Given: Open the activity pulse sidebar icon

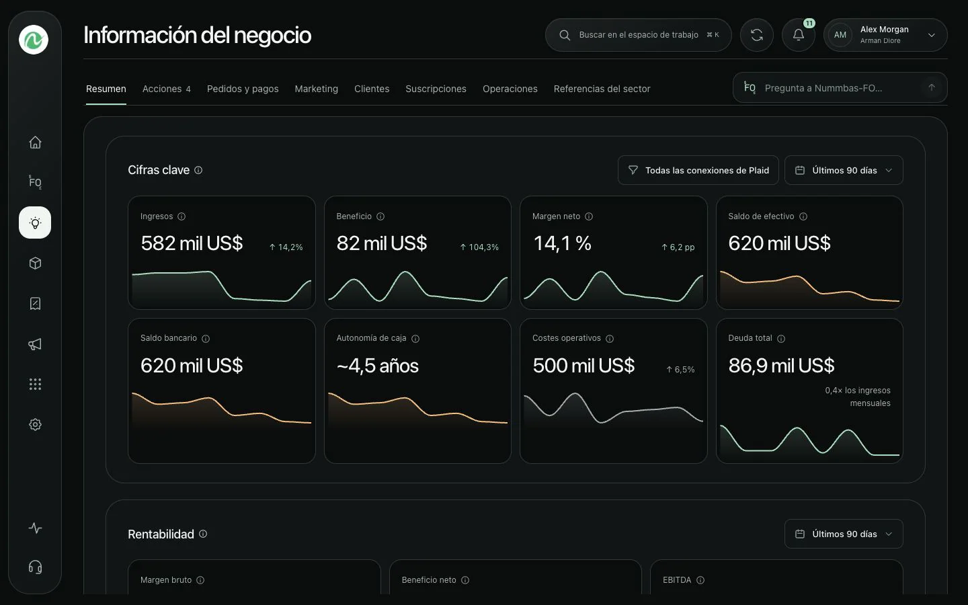Looking at the screenshot, I should (35, 528).
